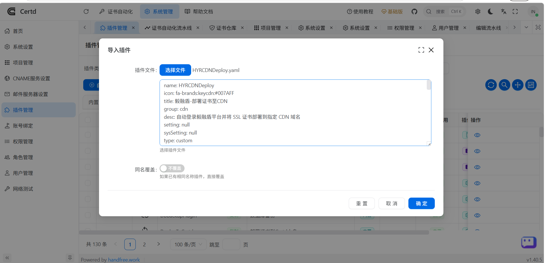Click the blue search toolbar button

(504, 85)
